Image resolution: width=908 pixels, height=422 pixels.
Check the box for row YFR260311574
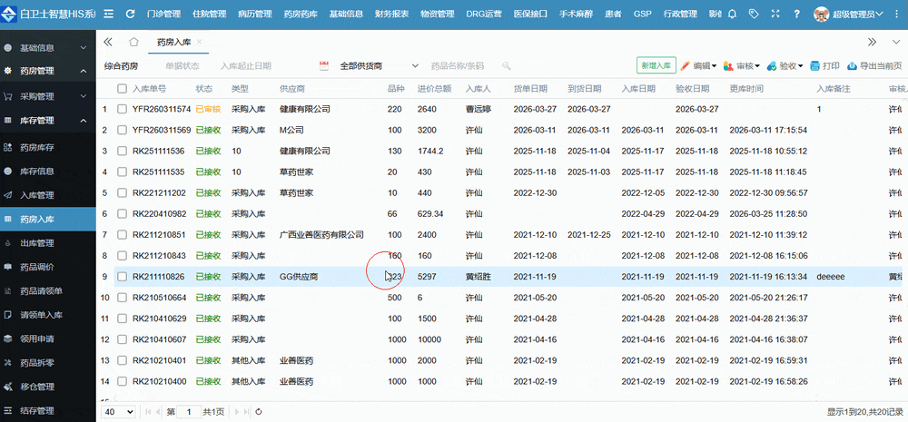click(x=122, y=109)
